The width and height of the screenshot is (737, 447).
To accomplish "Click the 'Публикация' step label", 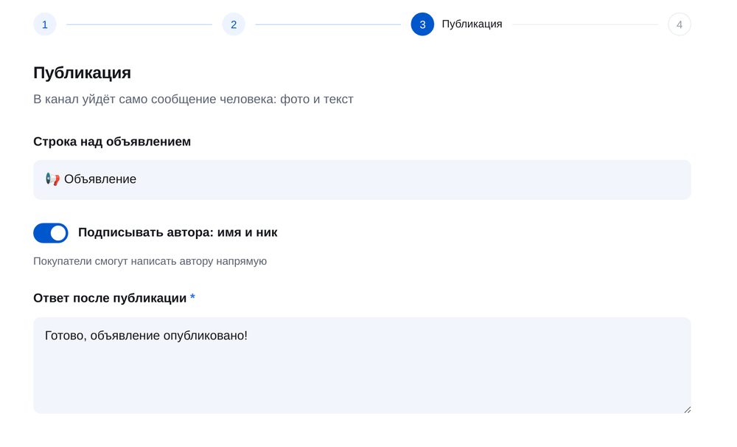I will tap(472, 24).
